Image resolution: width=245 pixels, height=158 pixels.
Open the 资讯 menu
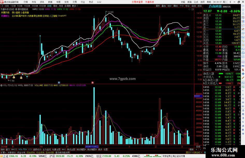pyautogui.click(x=42, y=2)
